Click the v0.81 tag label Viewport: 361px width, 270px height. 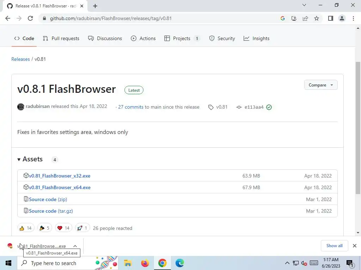pyautogui.click(x=218, y=107)
